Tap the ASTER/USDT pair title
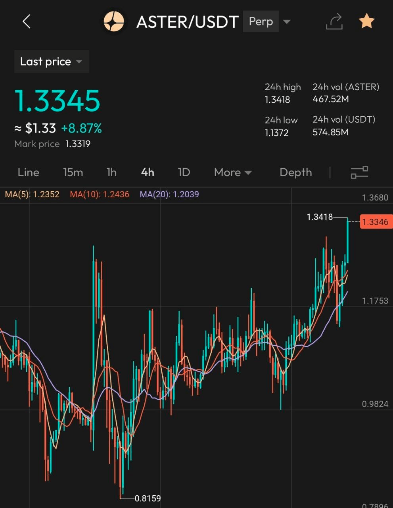The image size is (393, 508). 187,22
